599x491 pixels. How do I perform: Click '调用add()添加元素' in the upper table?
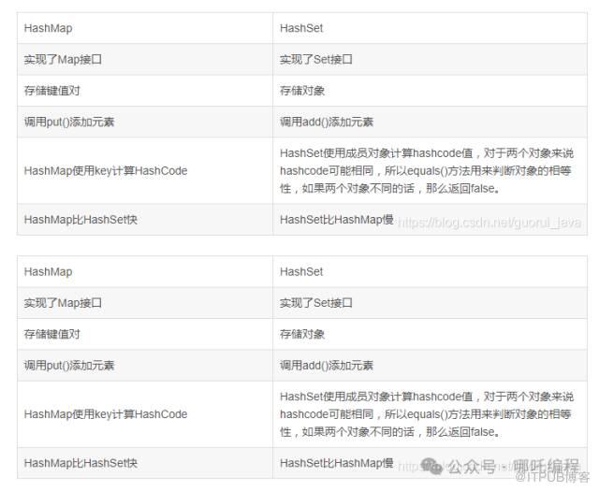(327, 123)
